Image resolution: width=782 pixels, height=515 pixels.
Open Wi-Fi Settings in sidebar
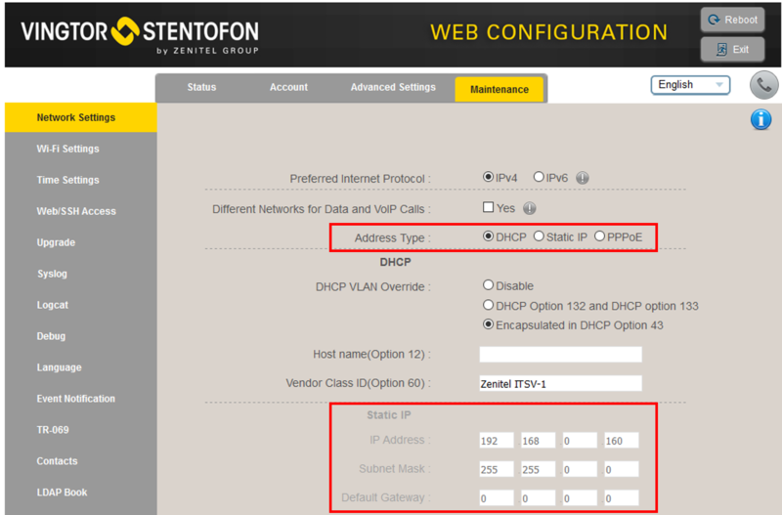pos(67,149)
